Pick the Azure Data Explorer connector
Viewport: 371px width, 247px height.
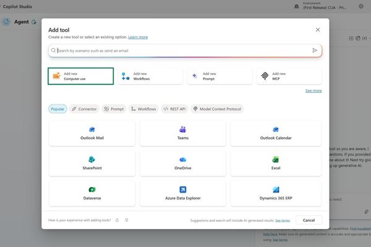coord(183,193)
